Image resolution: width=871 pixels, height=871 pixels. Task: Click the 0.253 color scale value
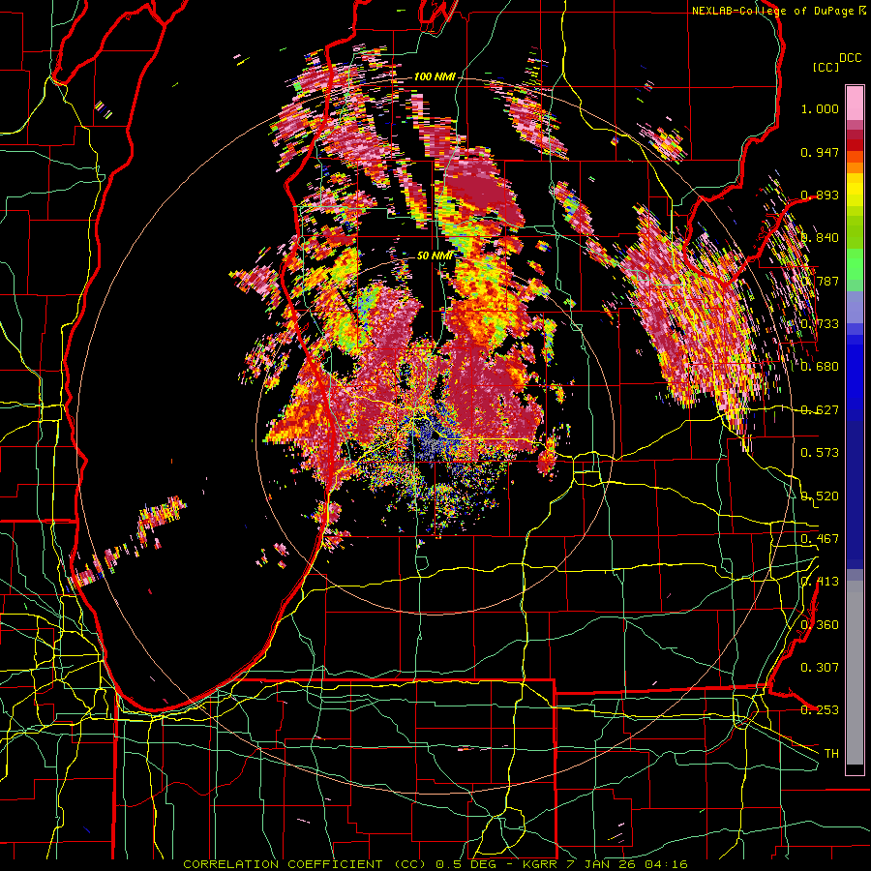(x=820, y=710)
